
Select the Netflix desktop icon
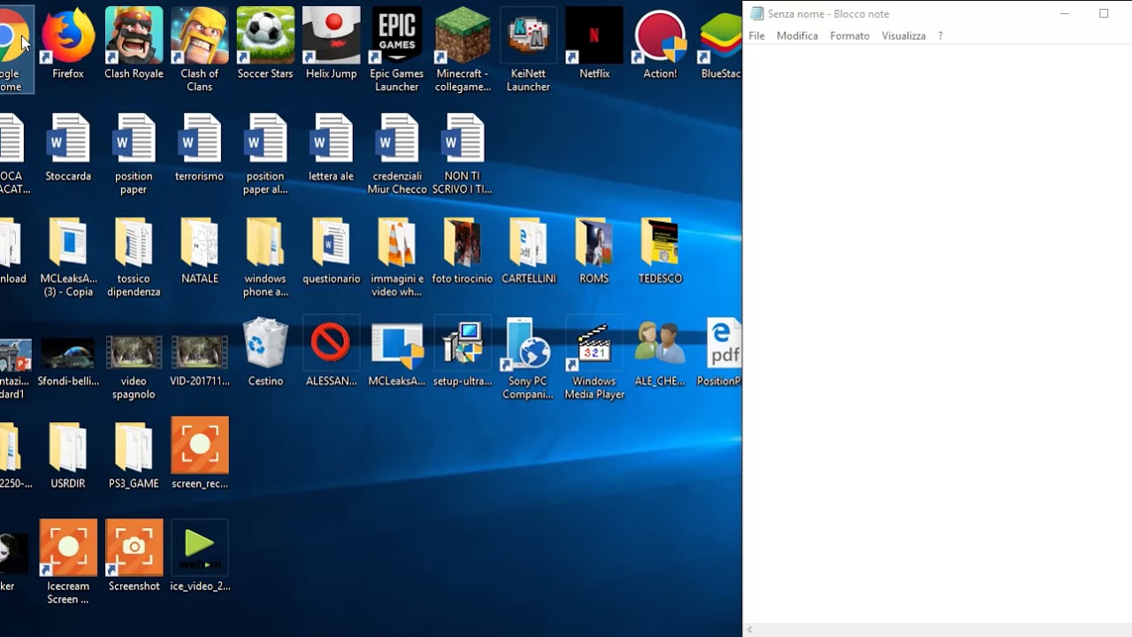pyautogui.click(x=594, y=43)
